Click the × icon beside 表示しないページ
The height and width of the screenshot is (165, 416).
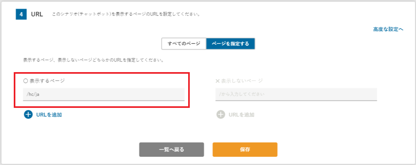tap(218, 81)
